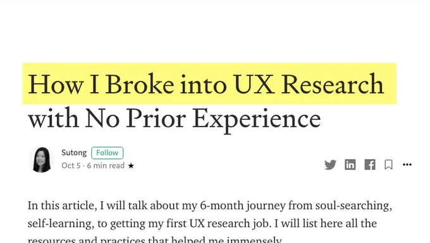Click the highlighted headline How I Broke into UX Research
430x243 pixels.
[x=206, y=84]
